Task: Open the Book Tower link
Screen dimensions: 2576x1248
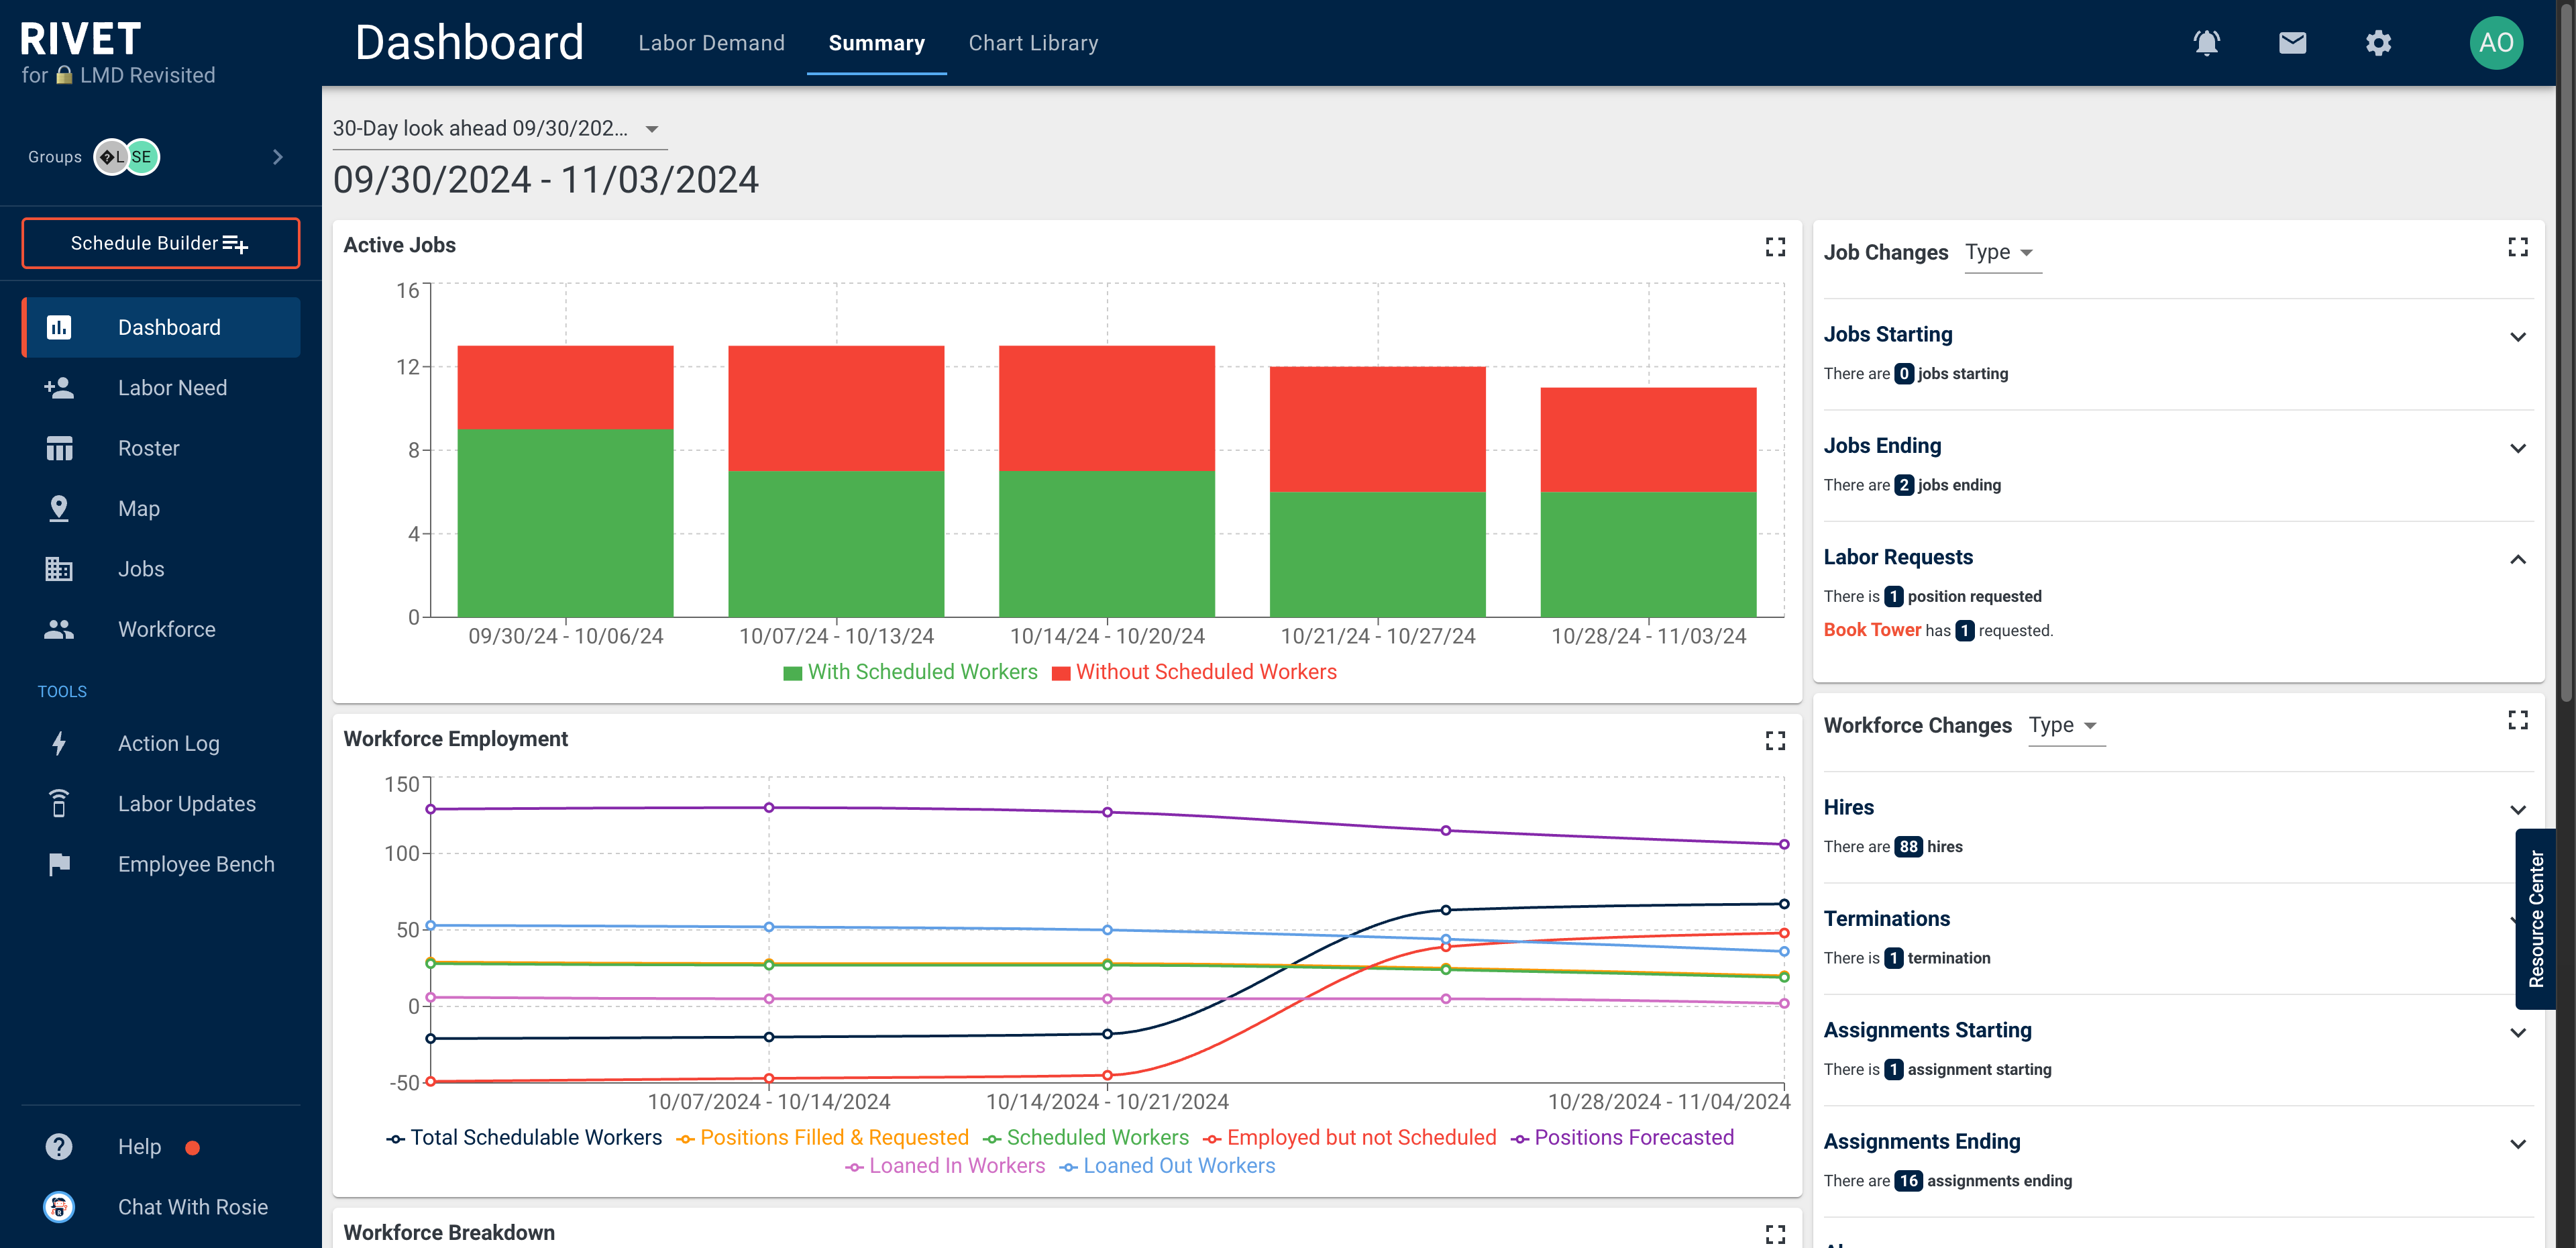Action: pos(1872,629)
